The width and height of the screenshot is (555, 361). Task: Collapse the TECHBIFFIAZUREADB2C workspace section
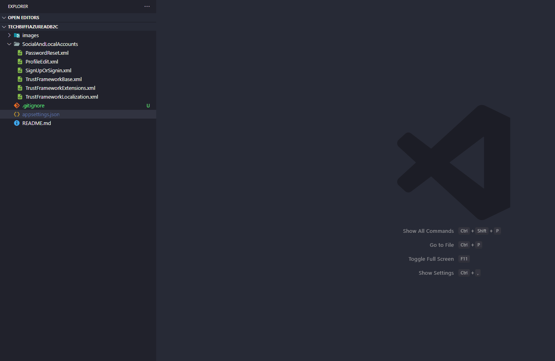point(4,27)
